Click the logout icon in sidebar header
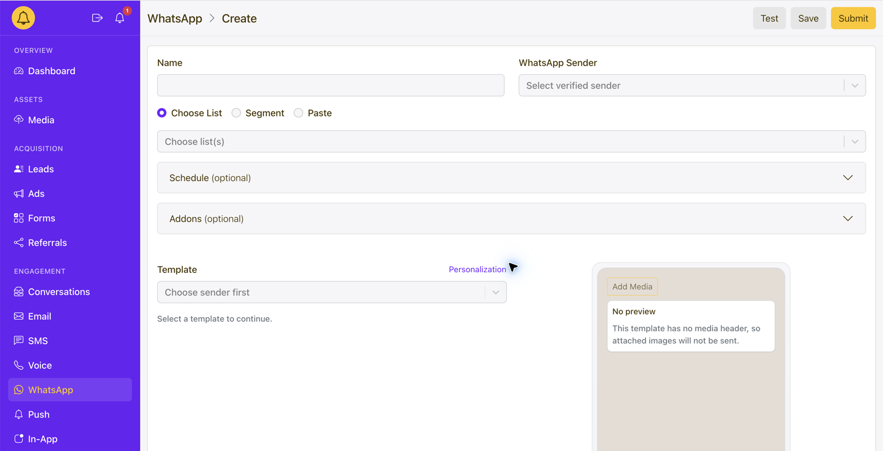883x451 pixels. tap(98, 18)
